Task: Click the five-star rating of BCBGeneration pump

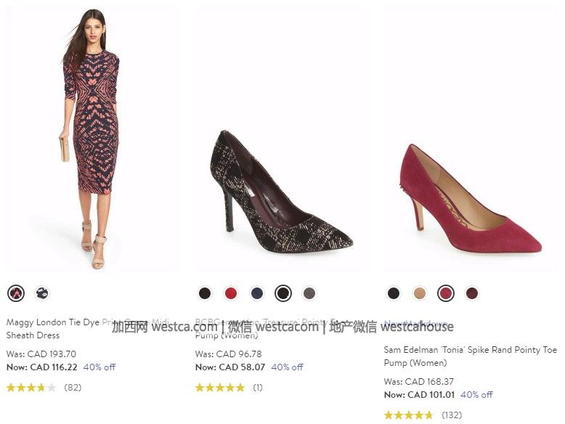Action: 220,388
